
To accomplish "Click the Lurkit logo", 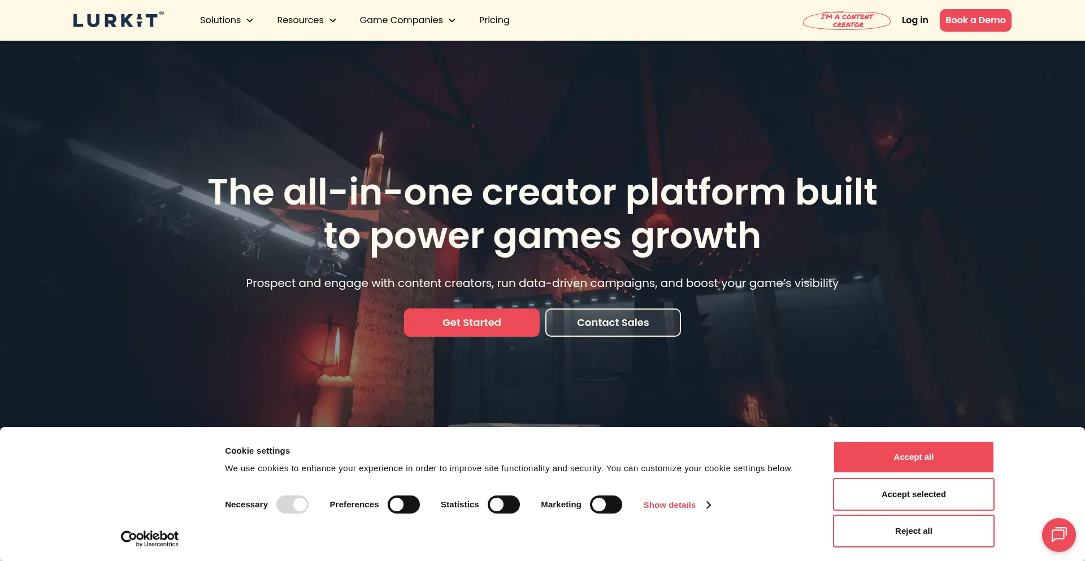I will (x=118, y=20).
